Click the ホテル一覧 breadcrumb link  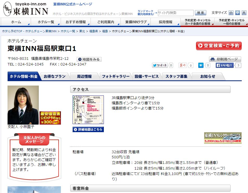pos(68,31)
